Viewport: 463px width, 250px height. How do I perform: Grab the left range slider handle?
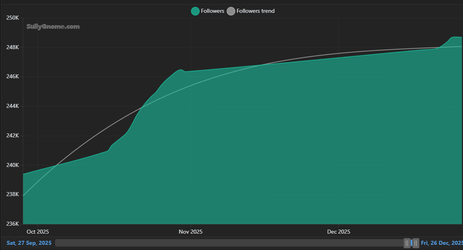(x=407, y=243)
